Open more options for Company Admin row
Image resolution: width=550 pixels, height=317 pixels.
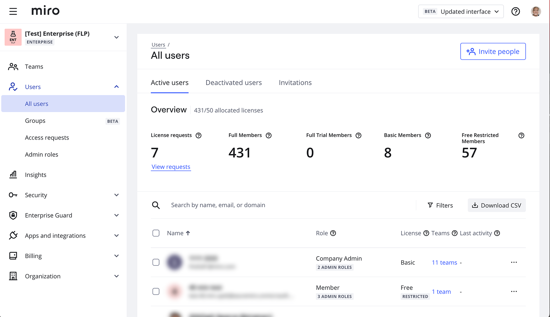pyautogui.click(x=514, y=262)
